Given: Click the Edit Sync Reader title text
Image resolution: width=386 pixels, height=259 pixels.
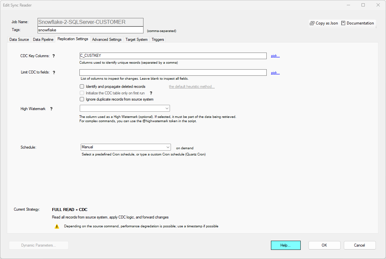Looking at the screenshot, I should click(x=17, y=5).
